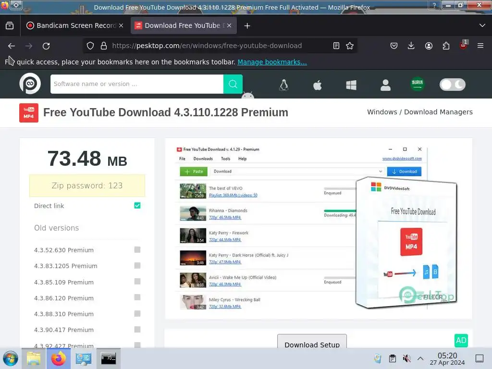Click the YouTube MP4 product icon
This screenshot has height=369, width=492.
point(29,112)
